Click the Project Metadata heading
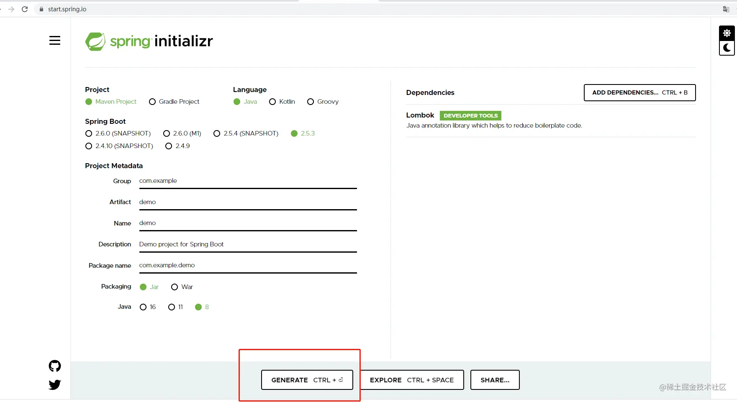Screen dimensions: 737x402 click(114, 166)
